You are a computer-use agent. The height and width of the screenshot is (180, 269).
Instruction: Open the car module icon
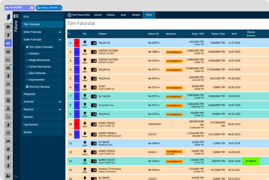(x=8, y=141)
